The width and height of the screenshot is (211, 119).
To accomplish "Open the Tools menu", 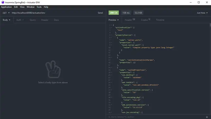I will tap(39, 7).
